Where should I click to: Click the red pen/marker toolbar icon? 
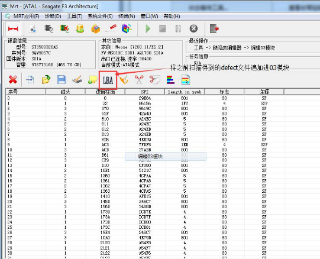(x=111, y=29)
